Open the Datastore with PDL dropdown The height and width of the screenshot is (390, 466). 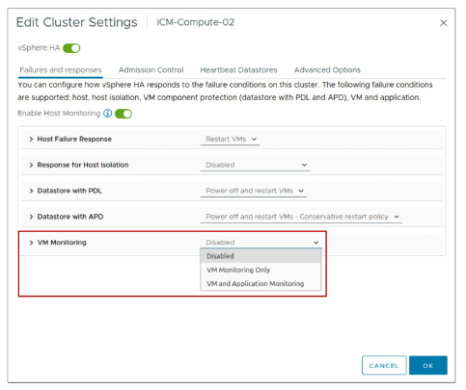click(254, 191)
